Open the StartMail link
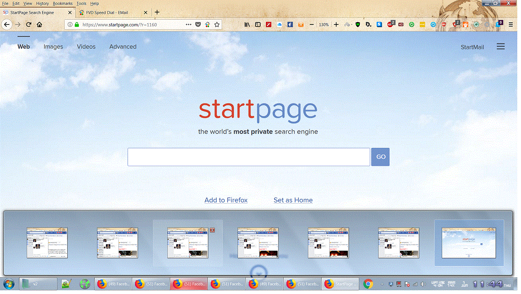Screen dimensions: 521x294 pyautogui.click(x=472, y=47)
